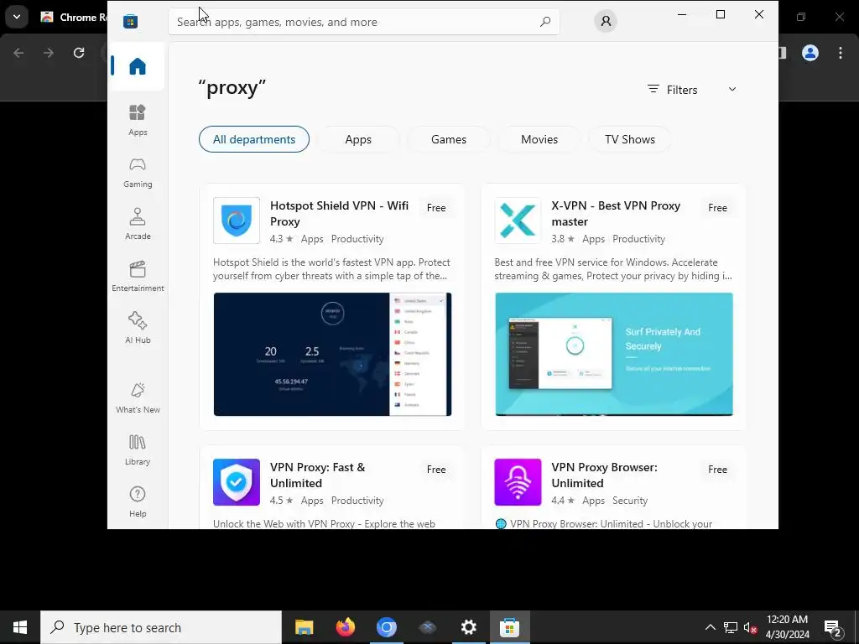The image size is (859, 644).
Task: Click the X-VPN screenshot thumbnail
Action: point(614,355)
